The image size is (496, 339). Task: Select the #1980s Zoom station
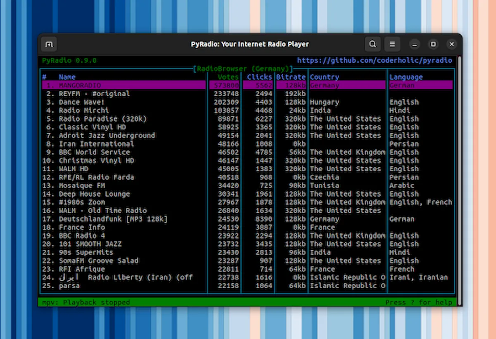tap(247, 202)
